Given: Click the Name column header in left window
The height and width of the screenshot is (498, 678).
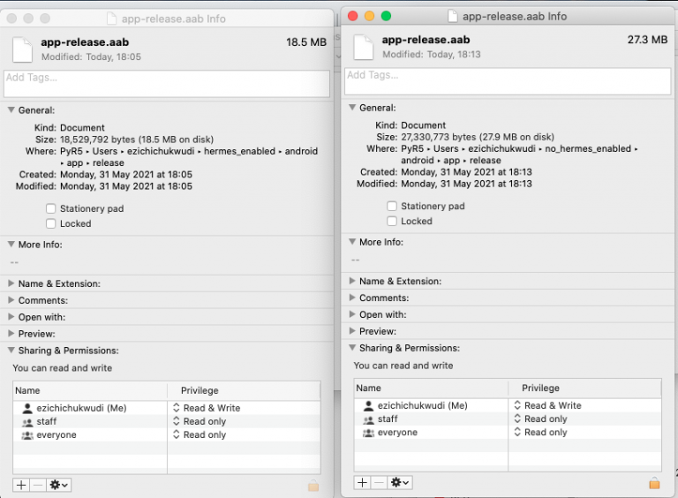Looking at the screenshot, I should tap(90, 390).
